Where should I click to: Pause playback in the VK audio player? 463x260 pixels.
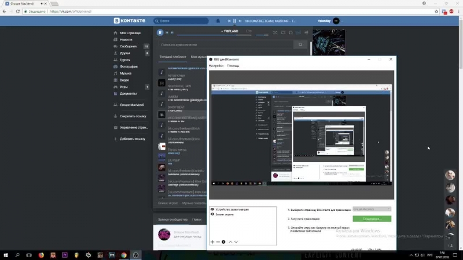click(x=160, y=32)
